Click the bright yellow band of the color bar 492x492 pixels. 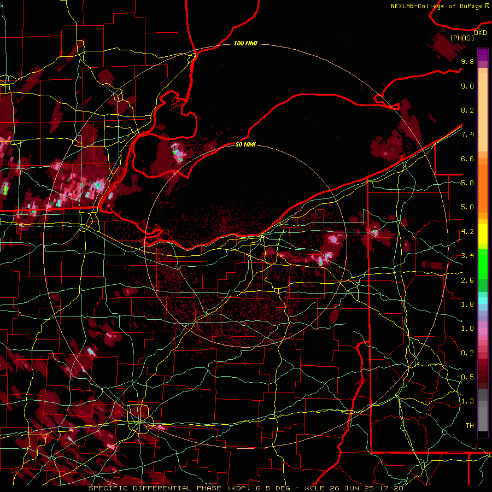click(x=483, y=235)
